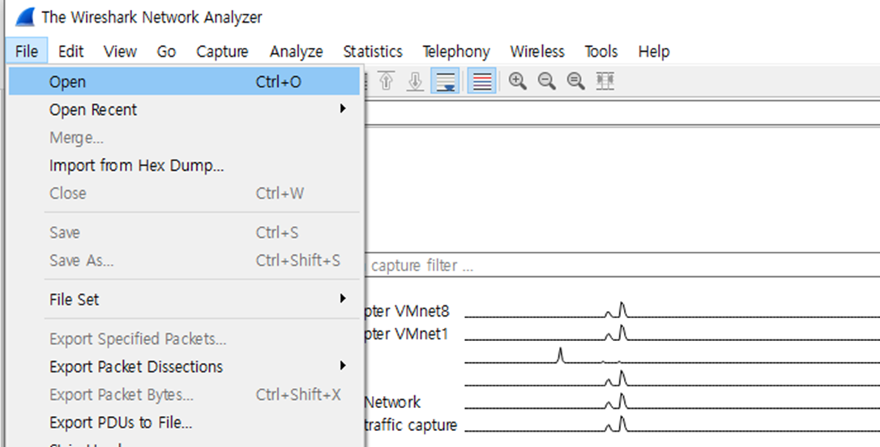Select the VMnet8 adapter interface row
The image size is (880, 447).
point(622,311)
